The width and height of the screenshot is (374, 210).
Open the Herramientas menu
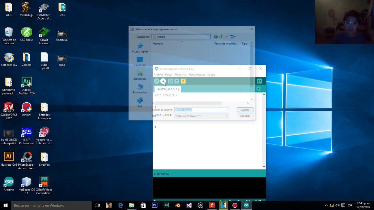point(197,75)
